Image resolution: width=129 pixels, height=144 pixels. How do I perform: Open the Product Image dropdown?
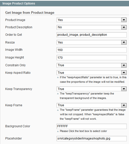coord(91,20)
